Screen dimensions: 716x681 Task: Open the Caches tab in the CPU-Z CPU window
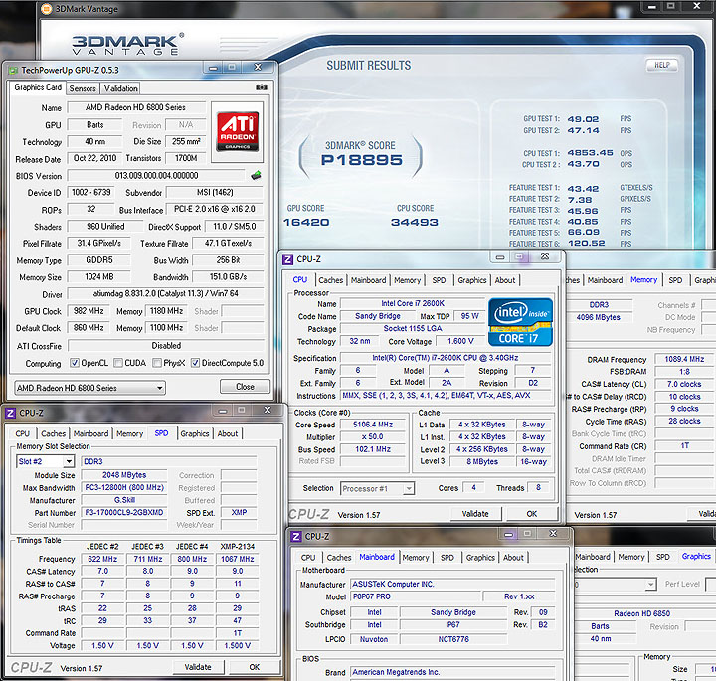pos(330,280)
